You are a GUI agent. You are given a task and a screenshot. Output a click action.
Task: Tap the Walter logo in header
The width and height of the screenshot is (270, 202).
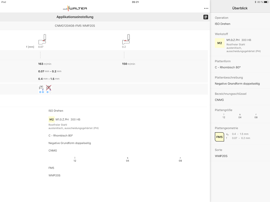pos(75,8)
